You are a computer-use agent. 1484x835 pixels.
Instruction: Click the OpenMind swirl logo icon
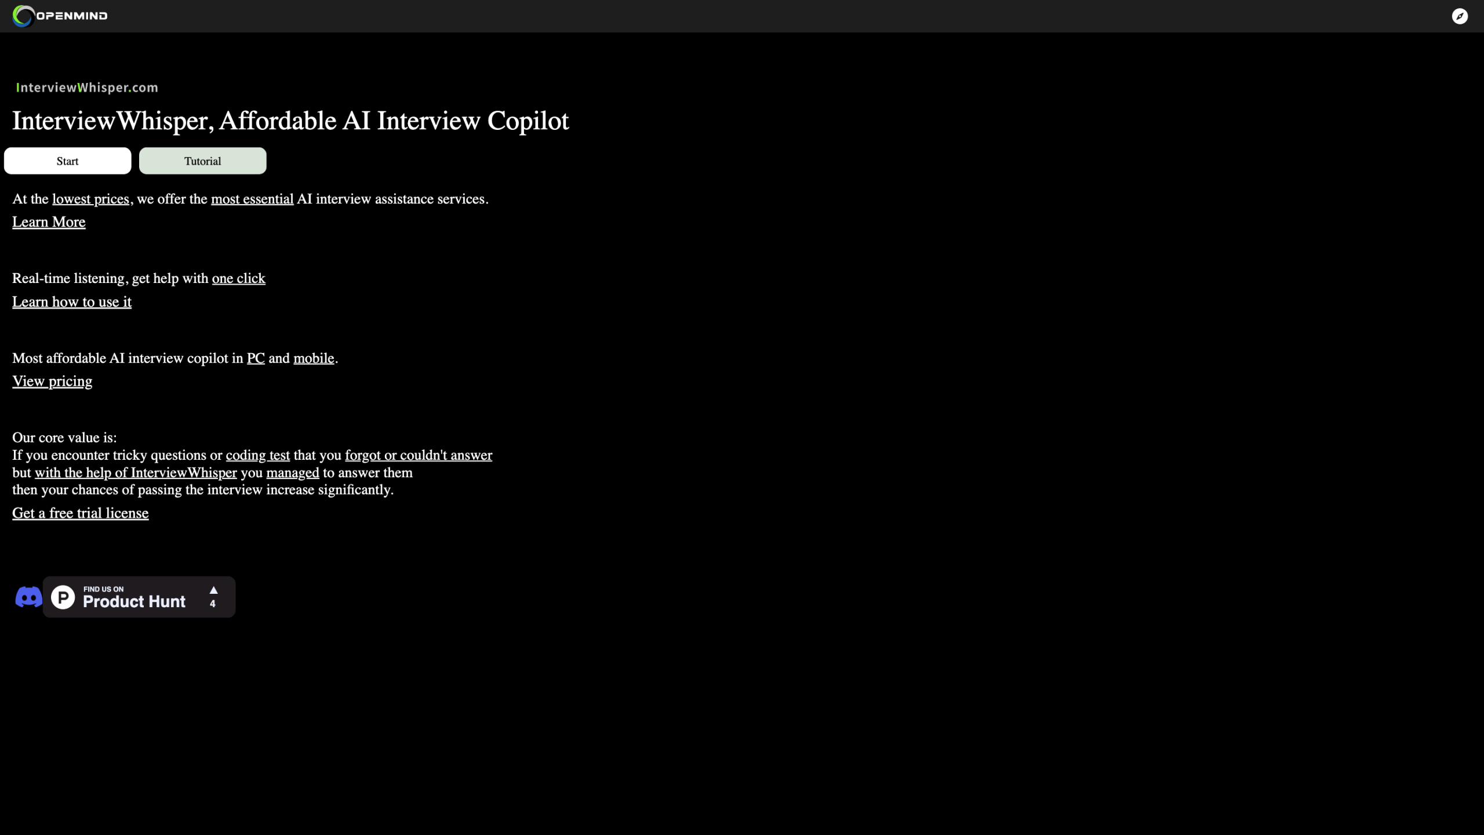(23, 16)
